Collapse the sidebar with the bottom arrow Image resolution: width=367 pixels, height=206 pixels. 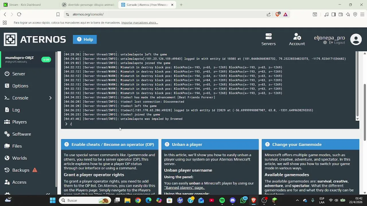(48, 194)
